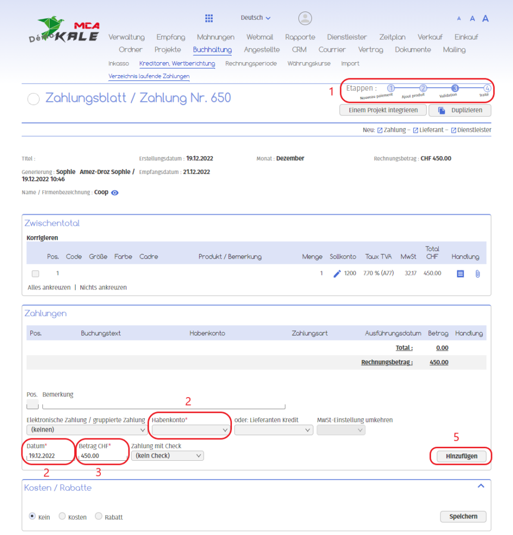Select the smallest font size A
The height and width of the screenshot is (535, 513).
coord(459,19)
